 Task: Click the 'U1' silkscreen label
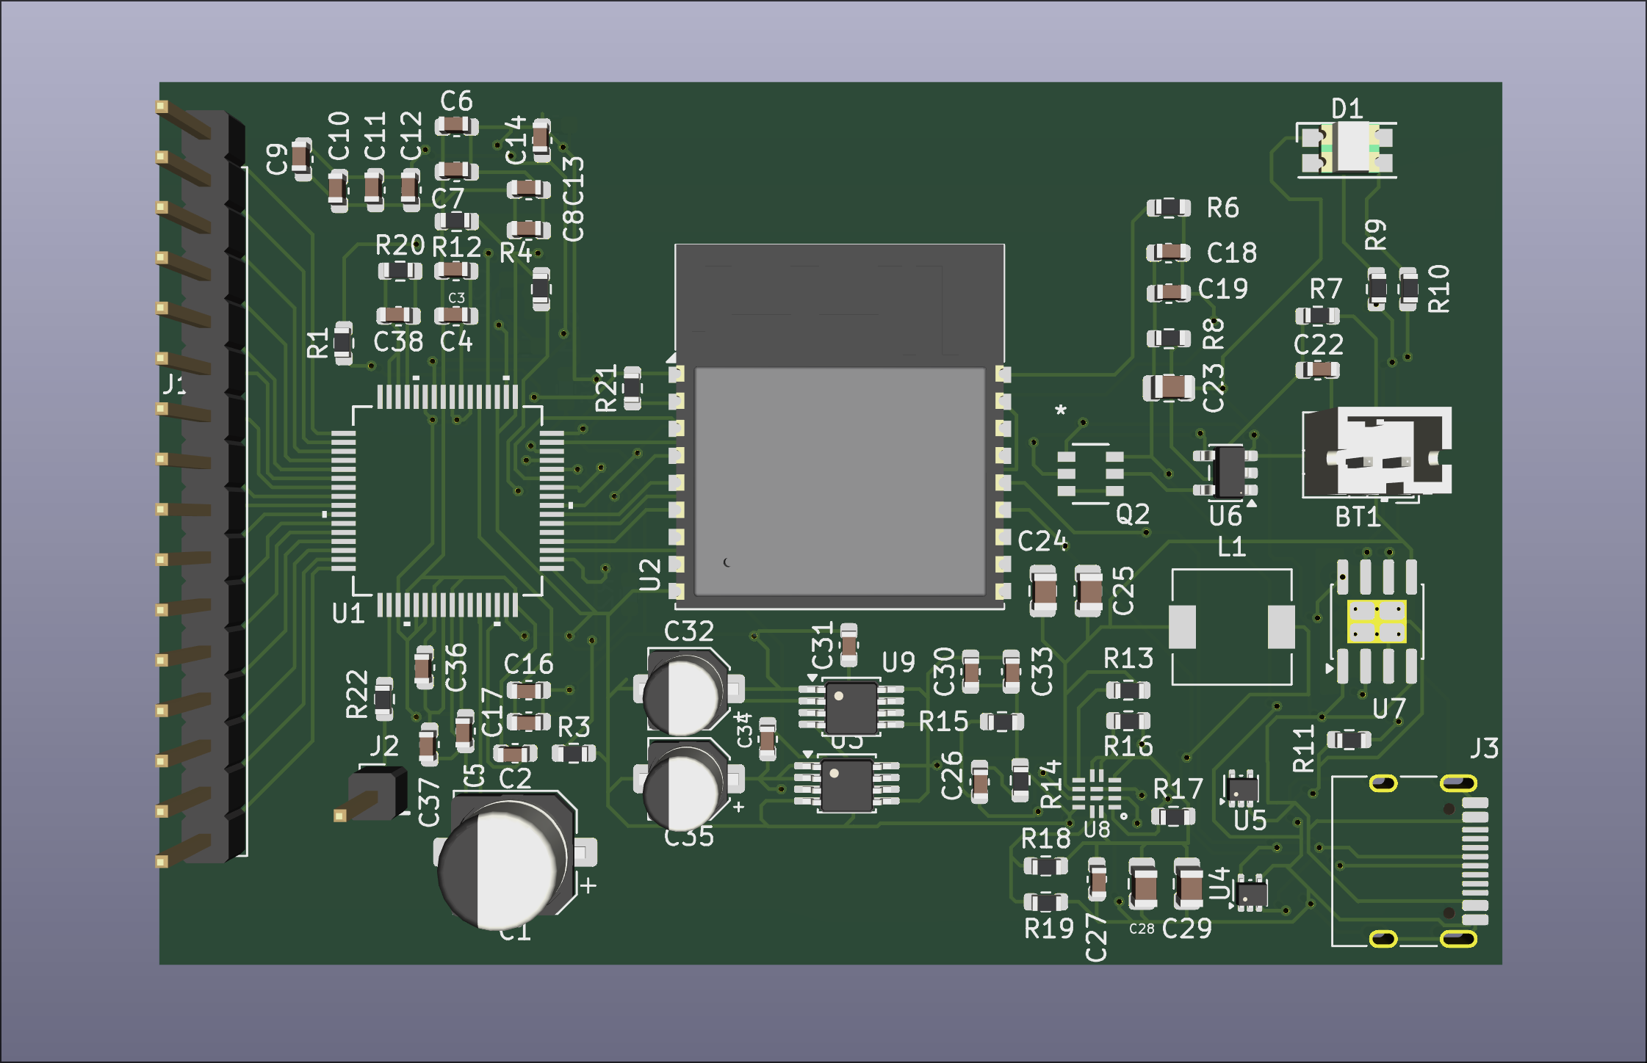tap(348, 613)
